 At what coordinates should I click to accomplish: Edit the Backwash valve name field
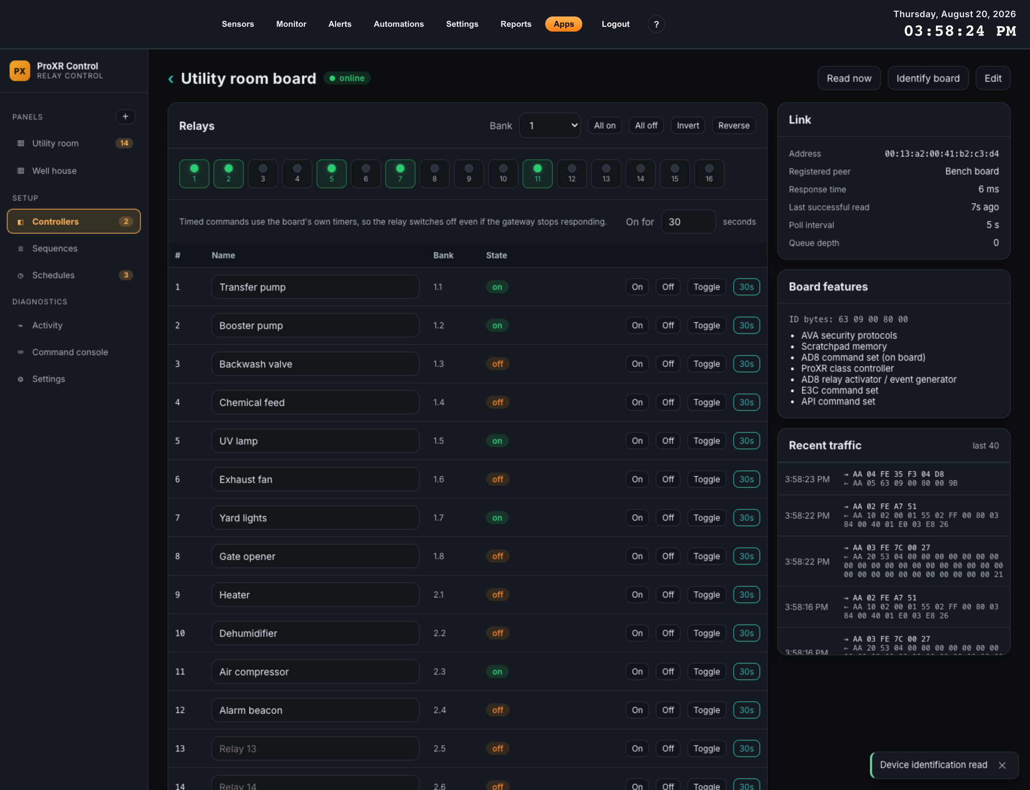[x=315, y=364]
